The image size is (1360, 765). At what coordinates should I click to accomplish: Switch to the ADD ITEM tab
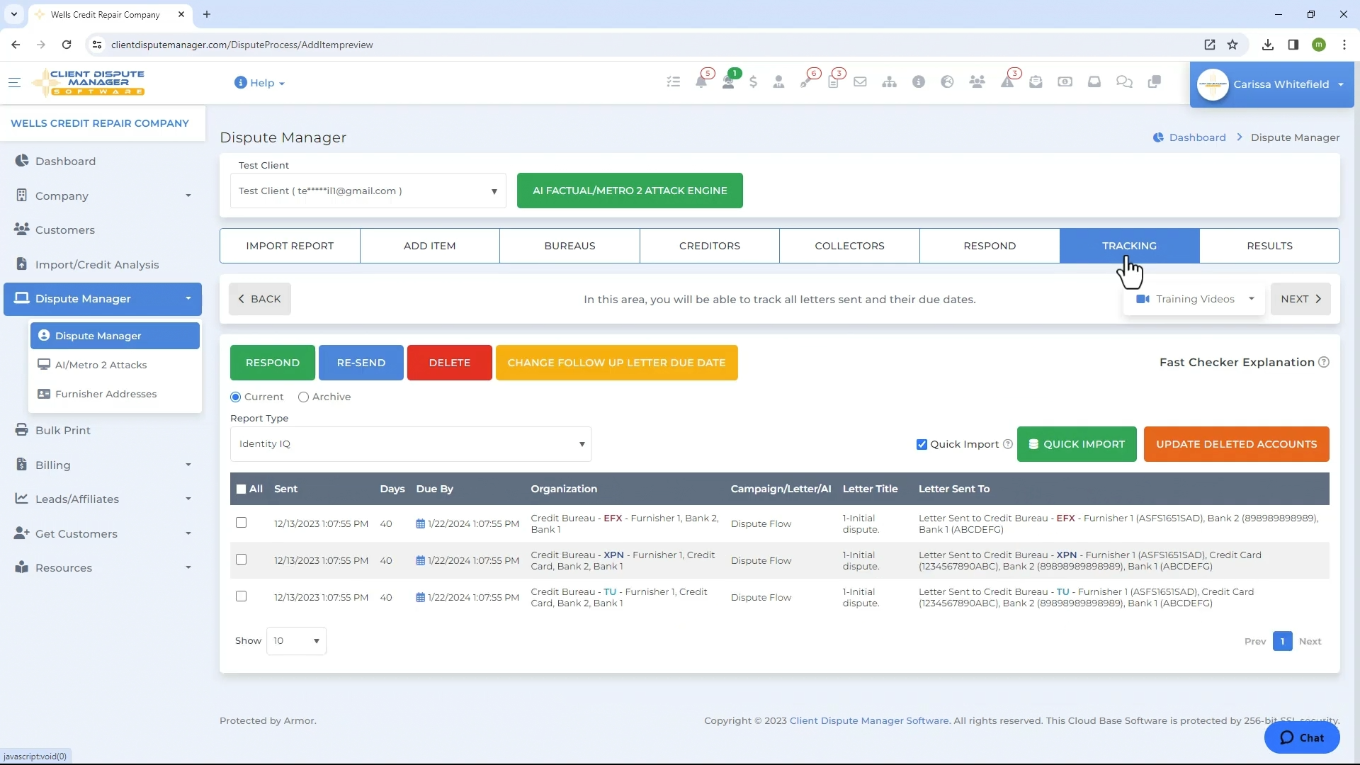(x=429, y=246)
